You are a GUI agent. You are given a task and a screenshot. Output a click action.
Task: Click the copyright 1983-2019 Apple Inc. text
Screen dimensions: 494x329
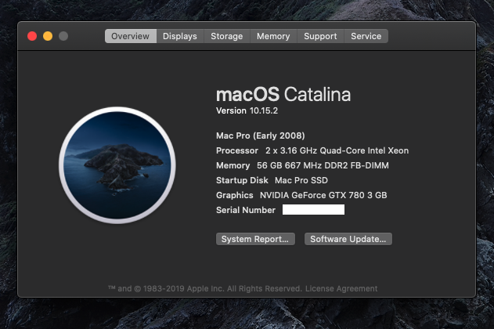[205, 288]
